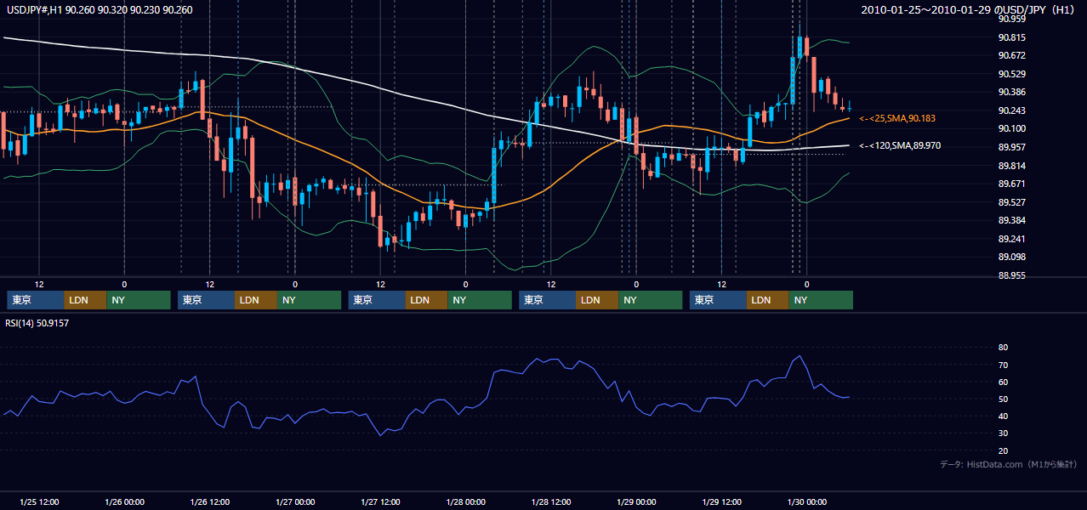Click the 90.672 price axis label
1087x510 pixels.
pyautogui.click(x=1012, y=55)
